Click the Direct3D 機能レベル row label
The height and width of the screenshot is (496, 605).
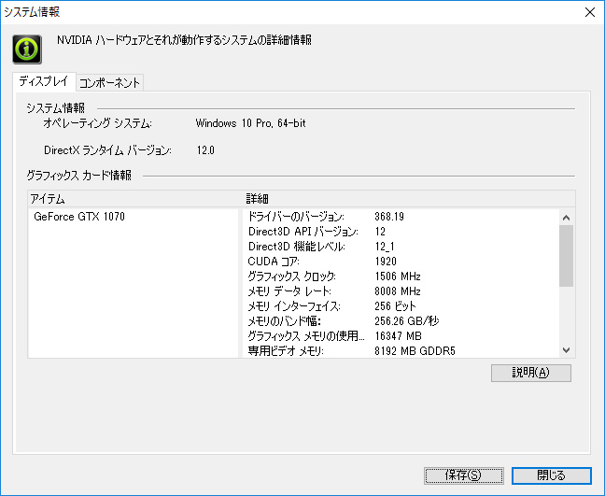pyautogui.click(x=296, y=247)
